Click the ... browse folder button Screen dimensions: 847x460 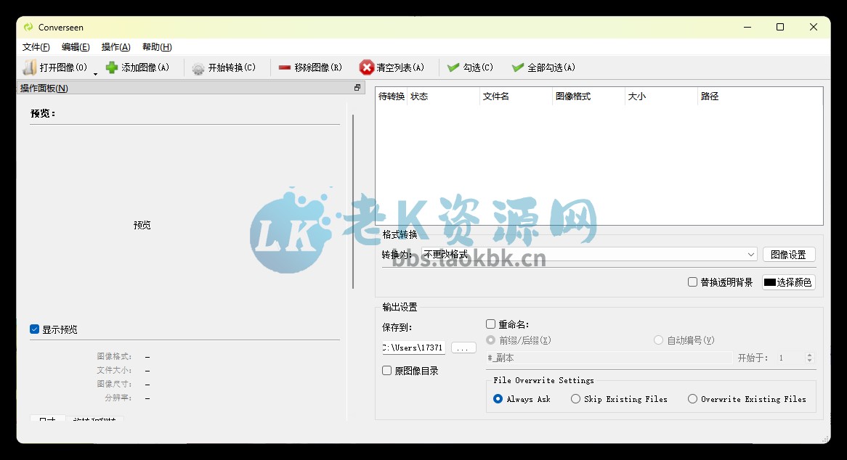[x=463, y=348]
